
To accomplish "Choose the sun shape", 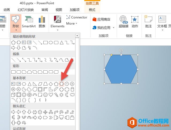I will coord(61,95).
